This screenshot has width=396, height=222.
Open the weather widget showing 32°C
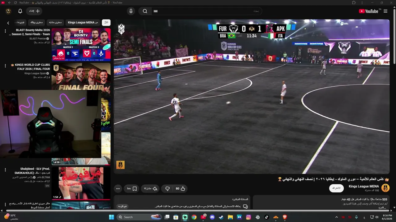(x=11, y=217)
